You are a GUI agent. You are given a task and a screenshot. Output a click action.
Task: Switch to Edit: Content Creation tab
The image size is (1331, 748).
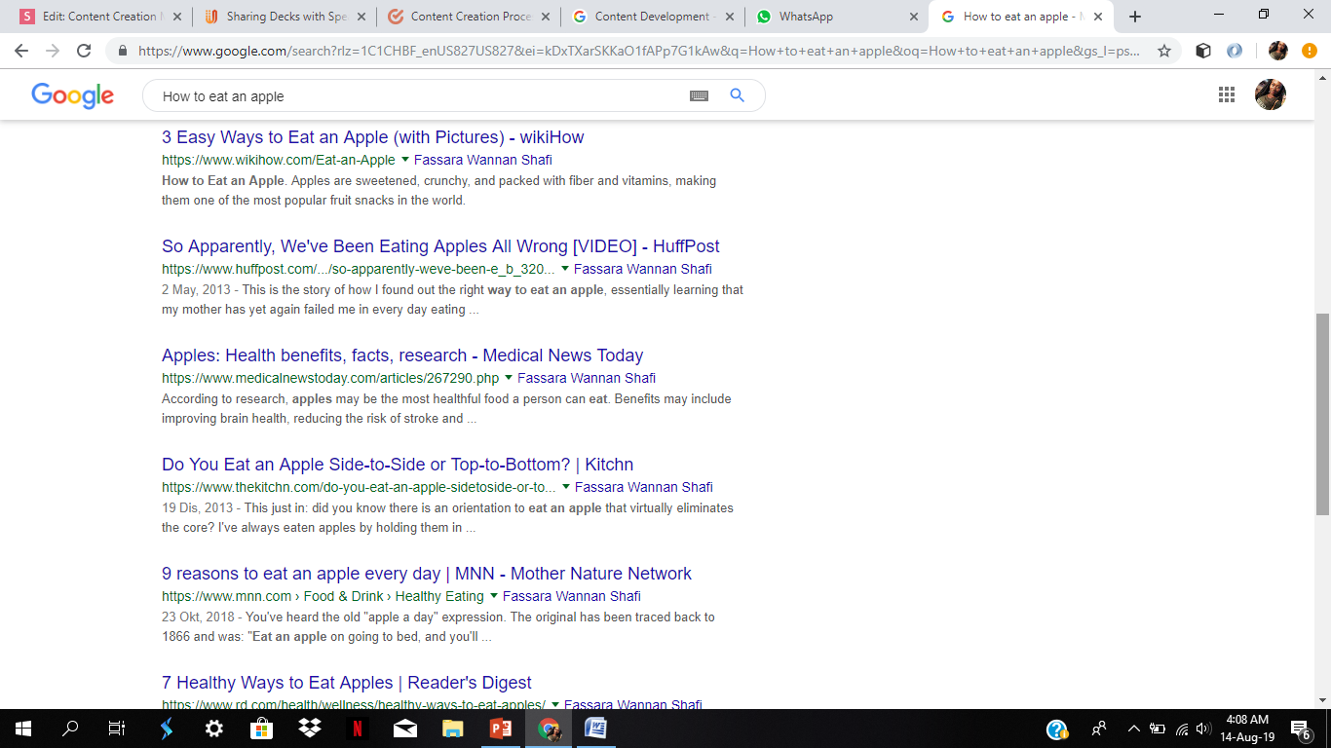click(99, 17)
